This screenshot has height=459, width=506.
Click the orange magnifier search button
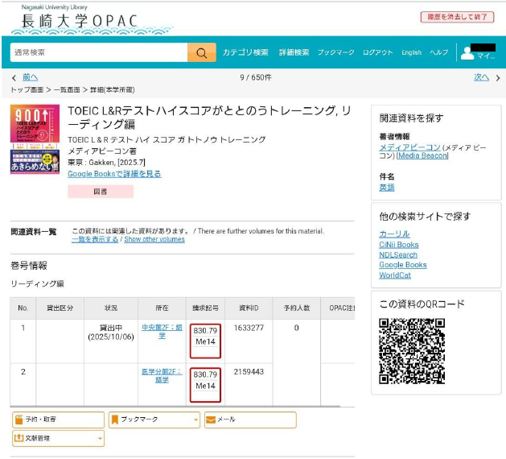[202, 52]
